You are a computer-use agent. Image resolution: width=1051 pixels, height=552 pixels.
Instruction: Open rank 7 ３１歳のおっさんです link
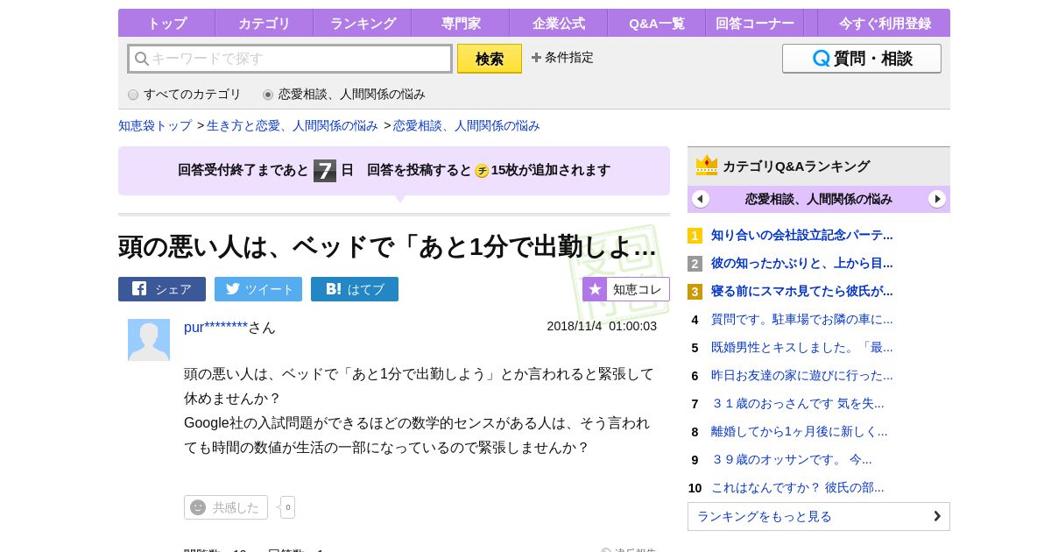[798, 403]
